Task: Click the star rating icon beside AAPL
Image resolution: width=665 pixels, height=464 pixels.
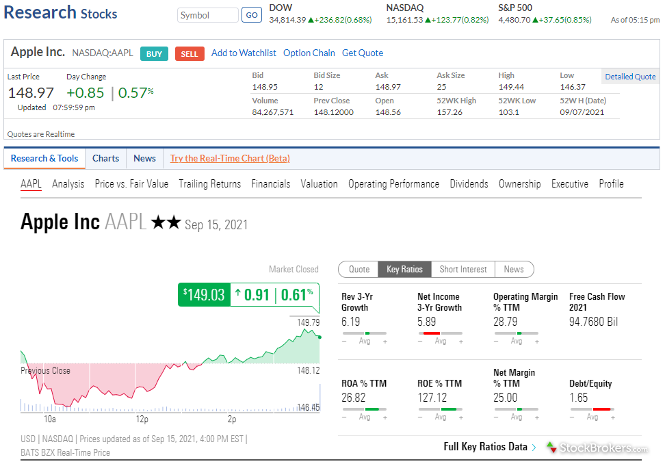Action: pos(166,222)
